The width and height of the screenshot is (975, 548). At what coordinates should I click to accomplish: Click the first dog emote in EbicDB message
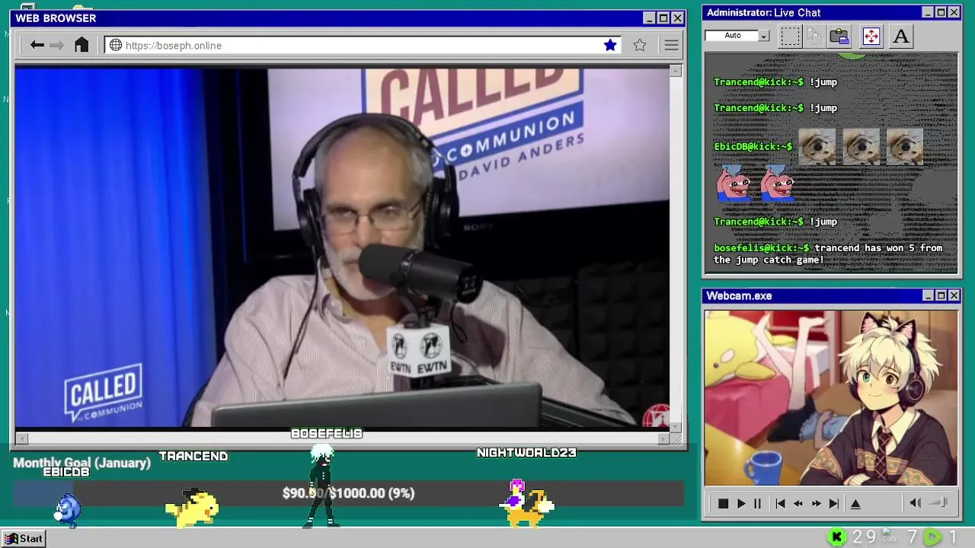817,147
